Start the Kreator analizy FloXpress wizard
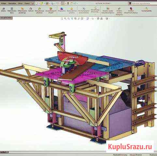This screenshot has height=156, width=157. [x=119, y=11]
